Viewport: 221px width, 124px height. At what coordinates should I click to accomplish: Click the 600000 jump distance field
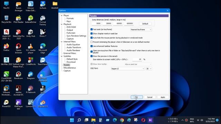click(129, 23)
